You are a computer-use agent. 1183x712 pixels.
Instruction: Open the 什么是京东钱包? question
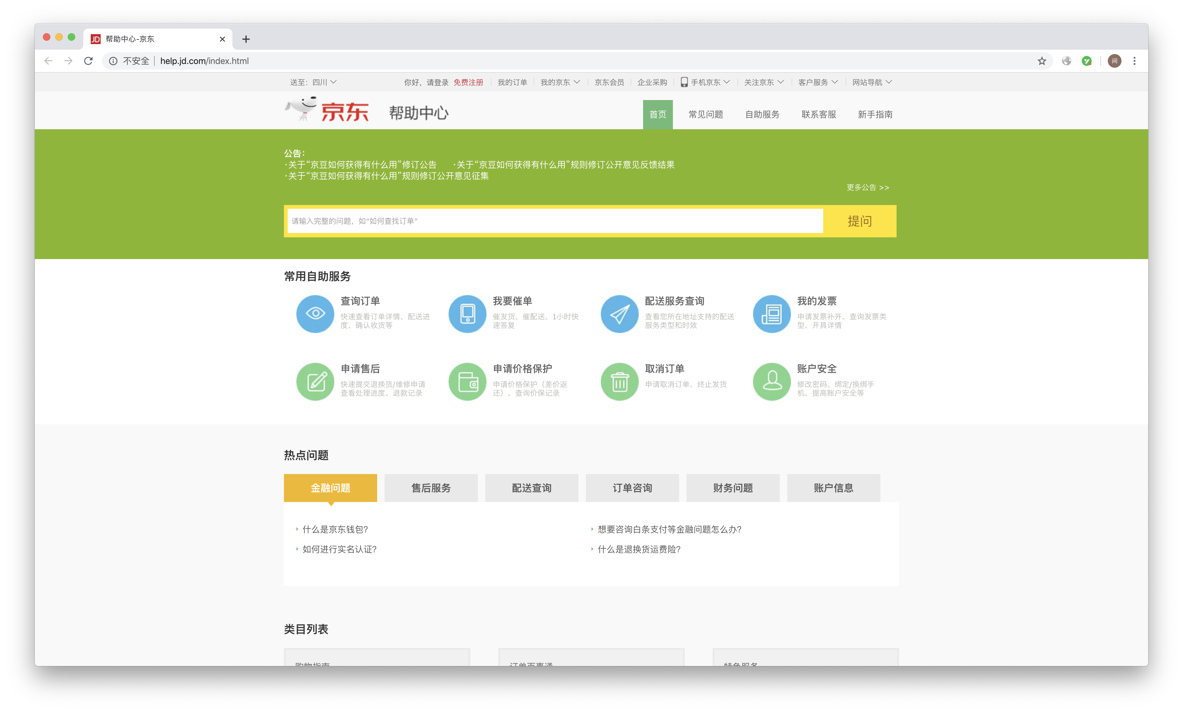335,529
